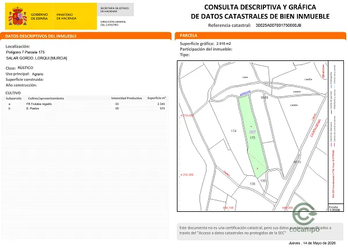Click the Superficie construida label

tap(24, 80)
